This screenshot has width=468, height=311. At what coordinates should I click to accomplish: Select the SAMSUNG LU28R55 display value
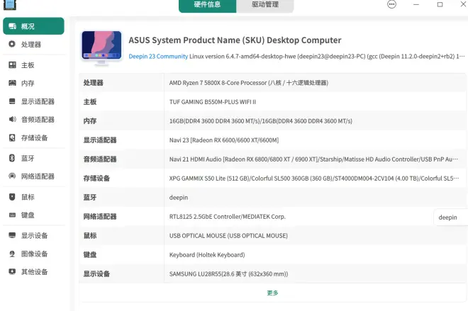(228, 273)
